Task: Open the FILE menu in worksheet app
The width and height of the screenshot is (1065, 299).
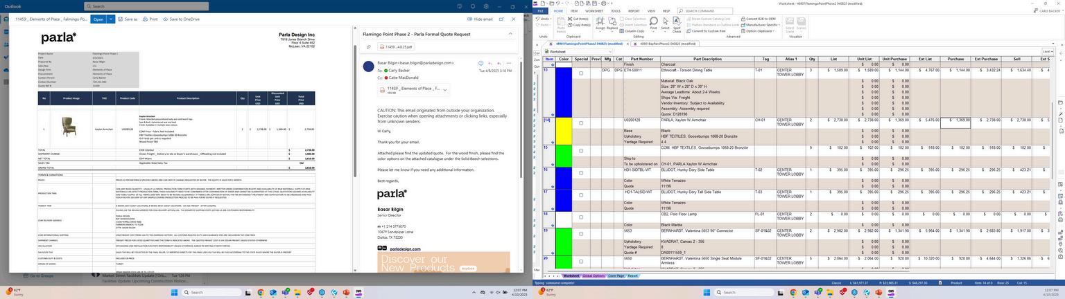Action: [540, 11]
